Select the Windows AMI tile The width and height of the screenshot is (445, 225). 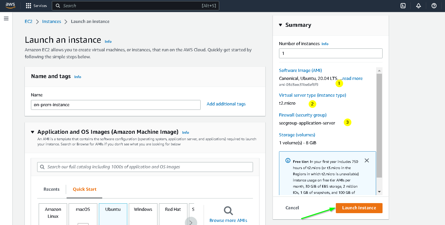(x=143, y=214)
